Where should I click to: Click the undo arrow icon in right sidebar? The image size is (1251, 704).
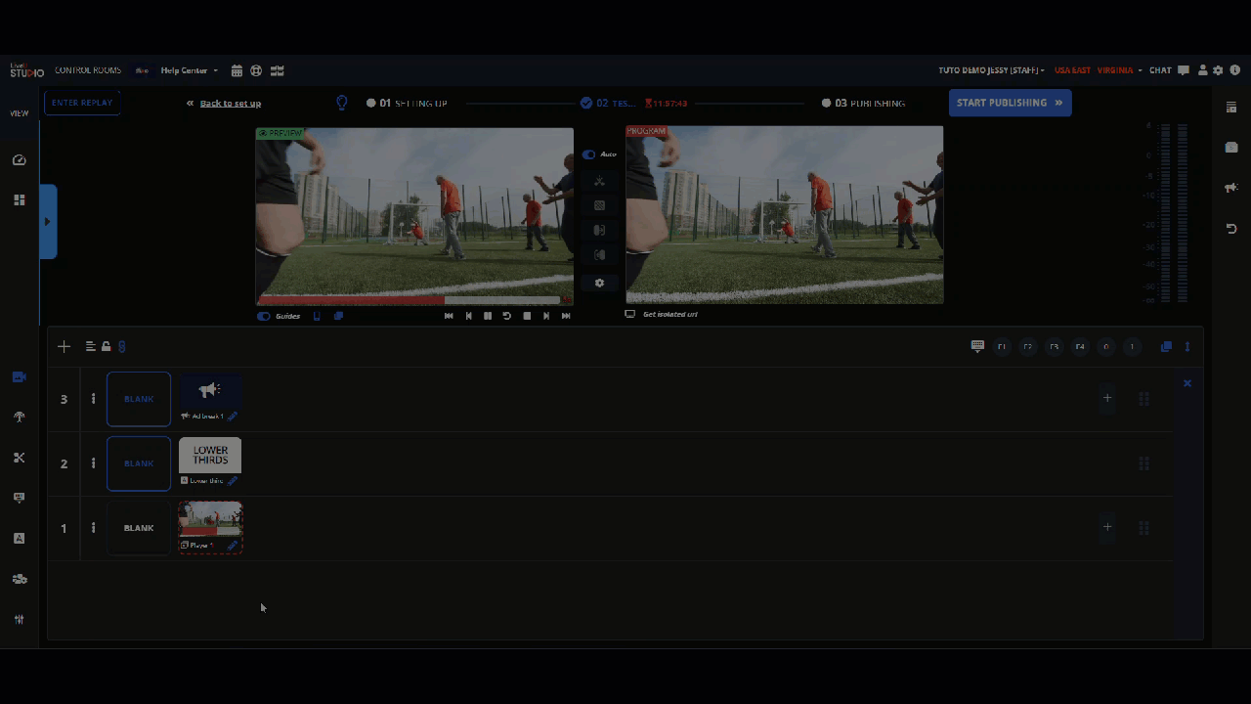coord(1231,229)
